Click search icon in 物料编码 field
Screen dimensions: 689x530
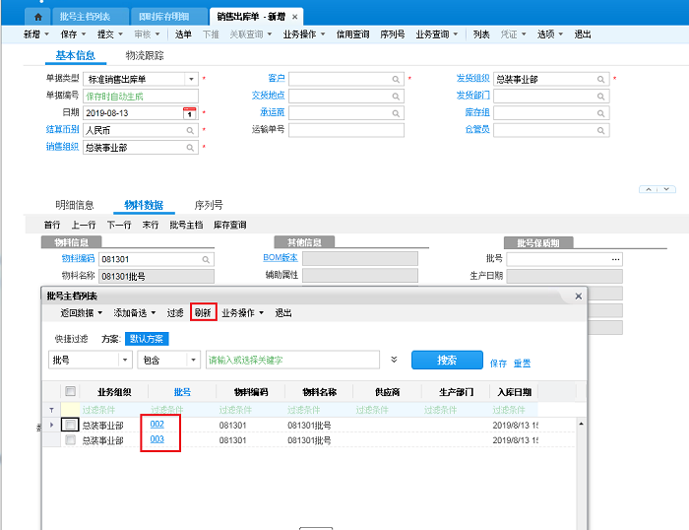(206, 259)
